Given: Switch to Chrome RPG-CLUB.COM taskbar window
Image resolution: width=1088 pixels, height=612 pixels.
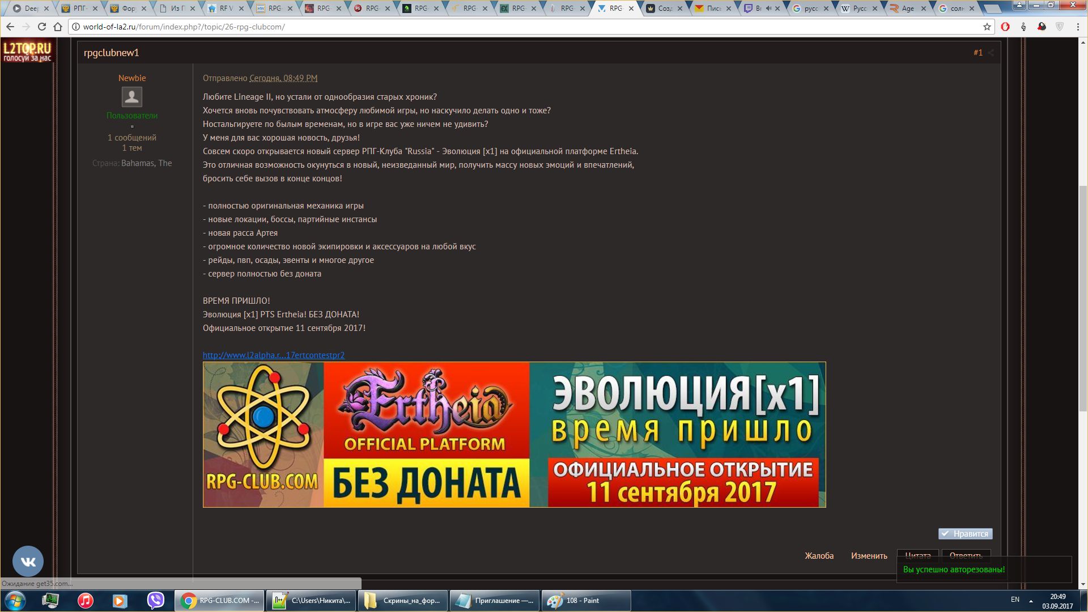Looking at the screenshot, I should [219, 601].
